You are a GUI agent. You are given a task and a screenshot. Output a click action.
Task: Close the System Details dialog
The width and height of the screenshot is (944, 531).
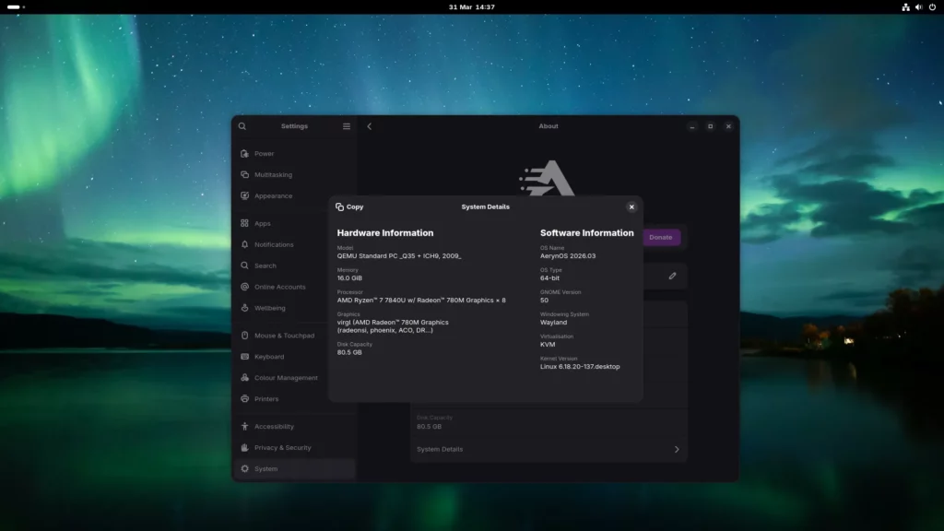point(631,206)
